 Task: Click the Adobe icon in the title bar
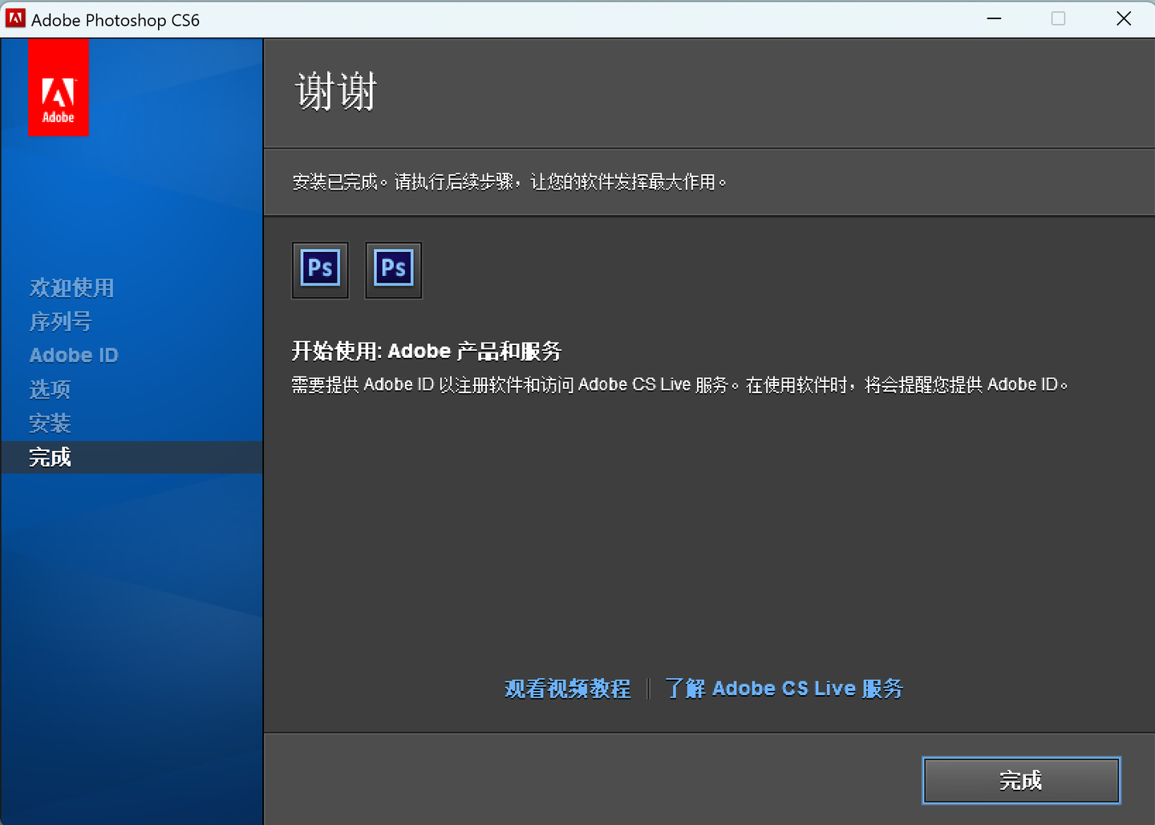pos(14,18)
